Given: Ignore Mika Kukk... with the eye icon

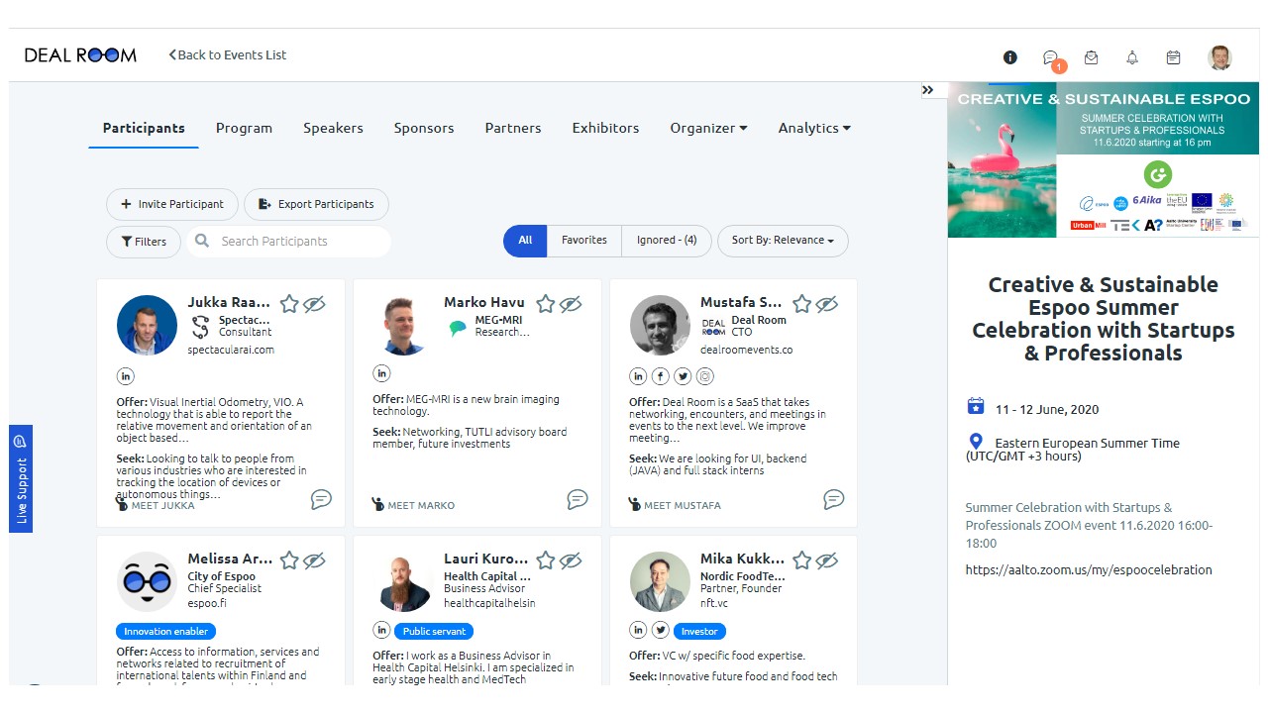Looking at the screenshot, I should (828, 560).
